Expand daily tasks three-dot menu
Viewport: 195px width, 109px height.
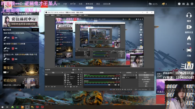[x=35, y=30]
